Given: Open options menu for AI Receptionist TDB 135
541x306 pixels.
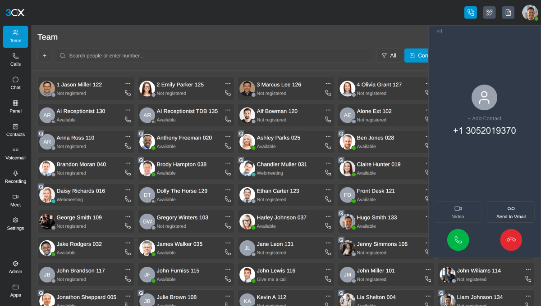Looking at the screenshot, I should [x=228, y=110].
